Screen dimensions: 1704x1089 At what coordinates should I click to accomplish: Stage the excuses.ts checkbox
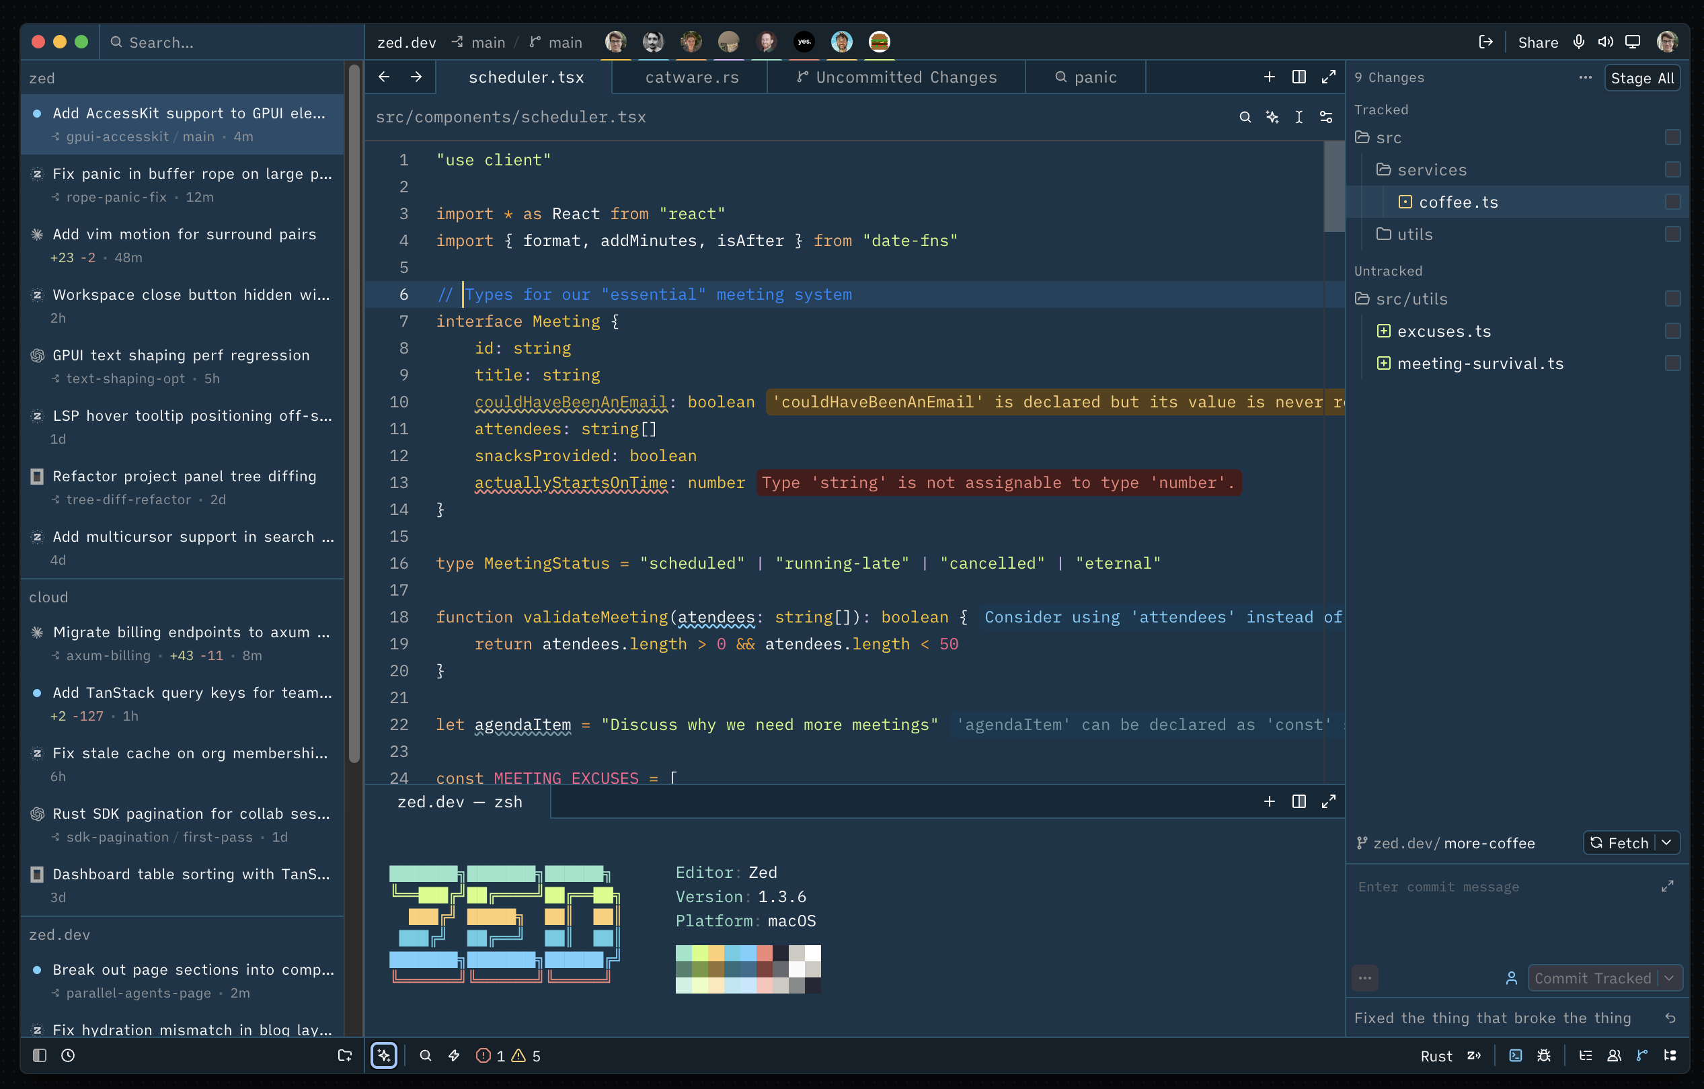[1673, 331]
